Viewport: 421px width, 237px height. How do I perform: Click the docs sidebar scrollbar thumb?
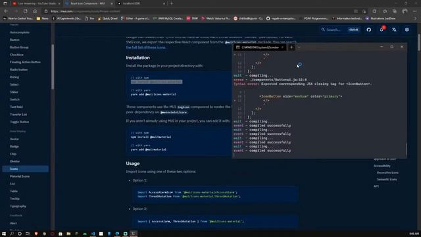pyautogui.click(x=53, y=67)
